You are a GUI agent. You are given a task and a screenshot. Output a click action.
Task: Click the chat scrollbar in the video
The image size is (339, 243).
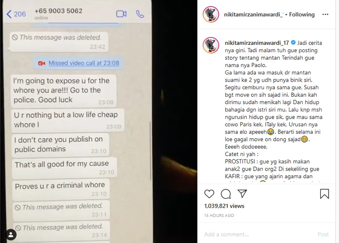[x=150, y=151]
